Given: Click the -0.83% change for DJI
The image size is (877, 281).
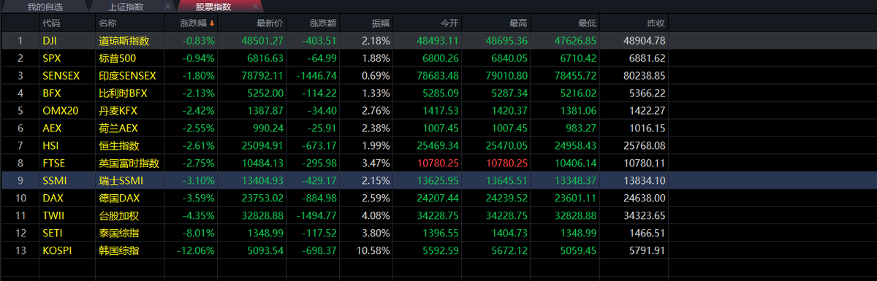Looking at the screenshot, I should coord(199,41).
